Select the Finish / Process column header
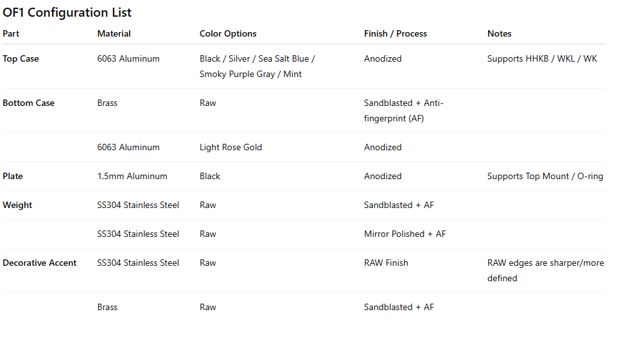The width and height of the screenshot is (630, 339). tap(395, 33)
